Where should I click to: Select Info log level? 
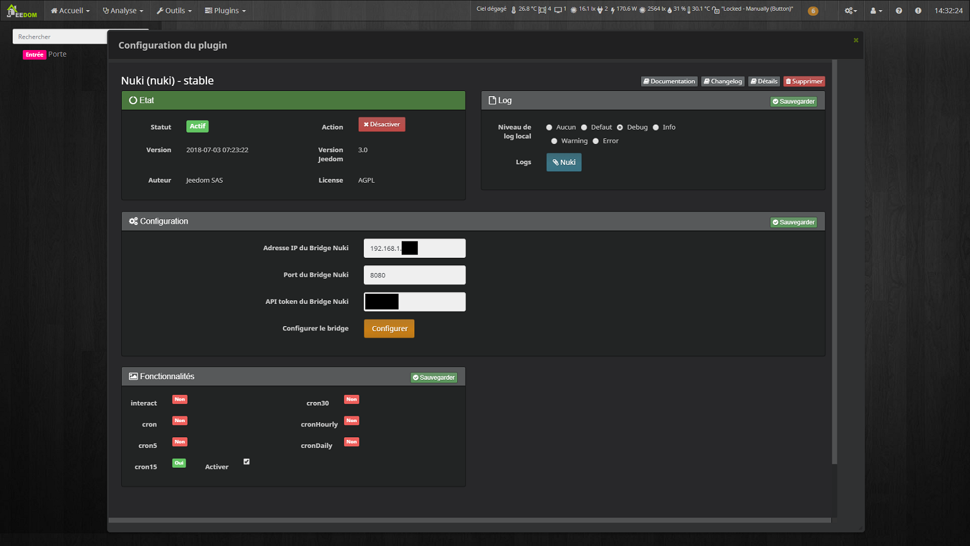tap(656, 128)
